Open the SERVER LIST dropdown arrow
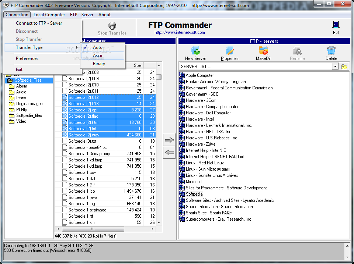Image resolution: width=354 pixels, height=264 pixels. tap(335, 67)
